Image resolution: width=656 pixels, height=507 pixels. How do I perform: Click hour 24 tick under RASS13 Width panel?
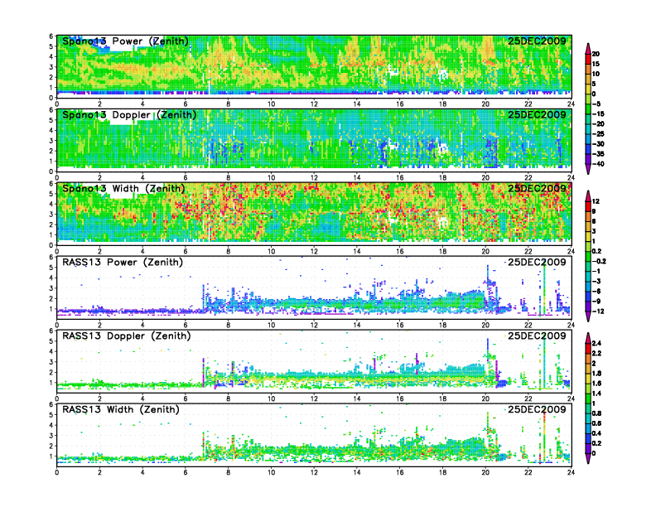[x=571, y=472]
